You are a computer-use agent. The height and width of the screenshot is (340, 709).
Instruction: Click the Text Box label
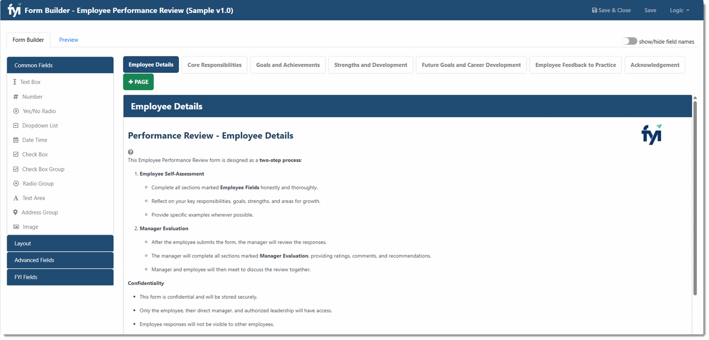click(31, 82)
